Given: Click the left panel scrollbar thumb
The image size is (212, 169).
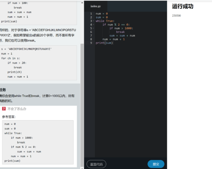Looking at the screenshot, I should coord(82,105).
